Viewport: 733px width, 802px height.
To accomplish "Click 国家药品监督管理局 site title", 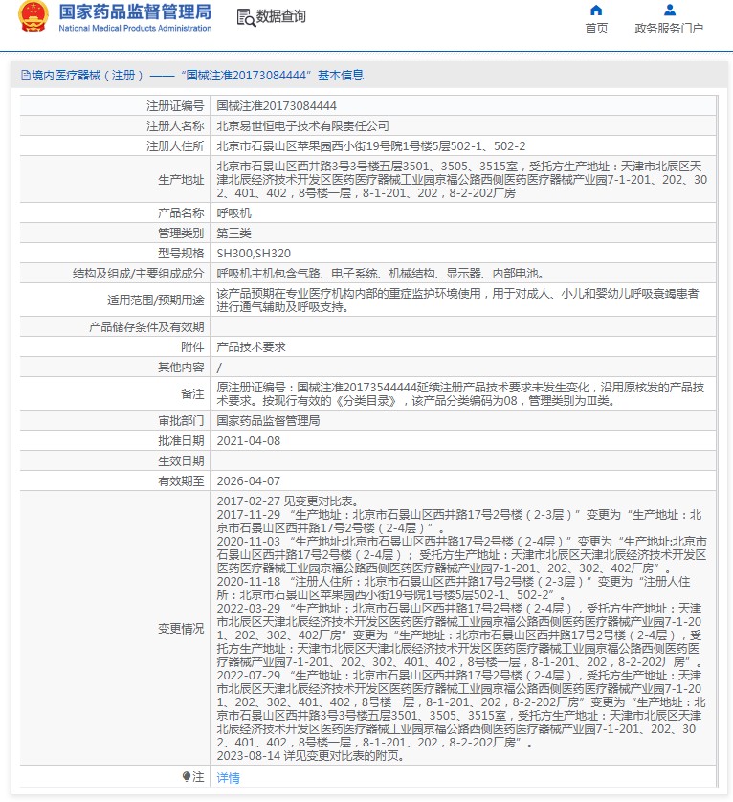I will pyautogui.click(x=135, y=11).
